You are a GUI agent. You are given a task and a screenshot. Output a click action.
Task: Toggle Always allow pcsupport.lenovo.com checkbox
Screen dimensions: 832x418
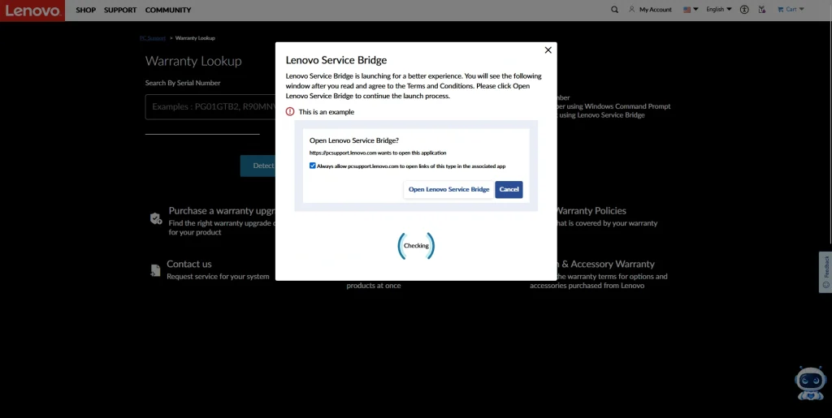(313, 166)
